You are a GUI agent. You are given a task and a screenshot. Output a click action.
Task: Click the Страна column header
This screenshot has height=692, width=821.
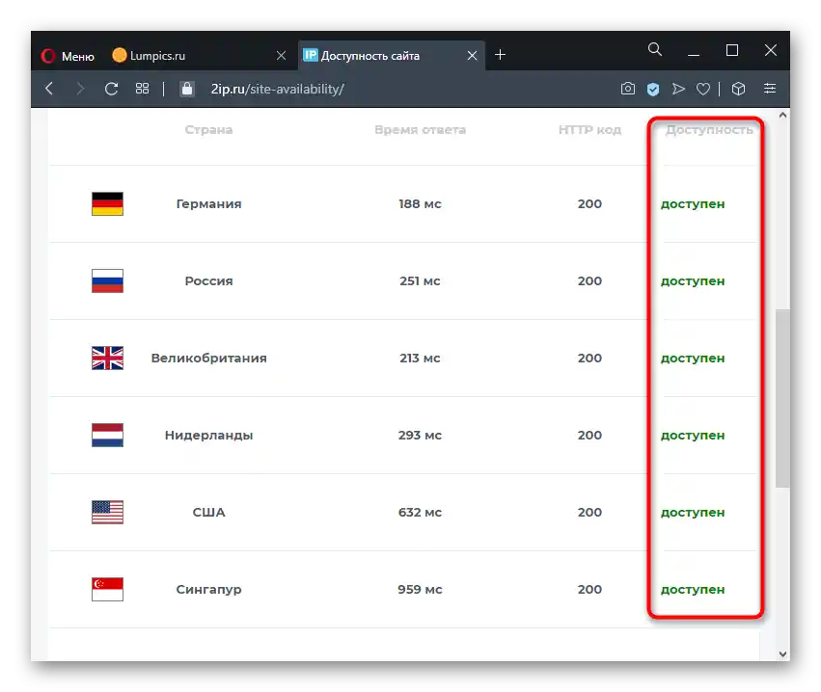pos(208,130)
